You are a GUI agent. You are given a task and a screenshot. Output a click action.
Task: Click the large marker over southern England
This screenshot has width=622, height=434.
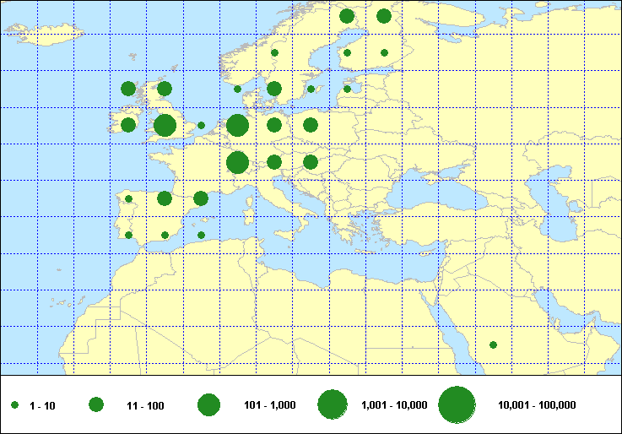click(165, 126)
